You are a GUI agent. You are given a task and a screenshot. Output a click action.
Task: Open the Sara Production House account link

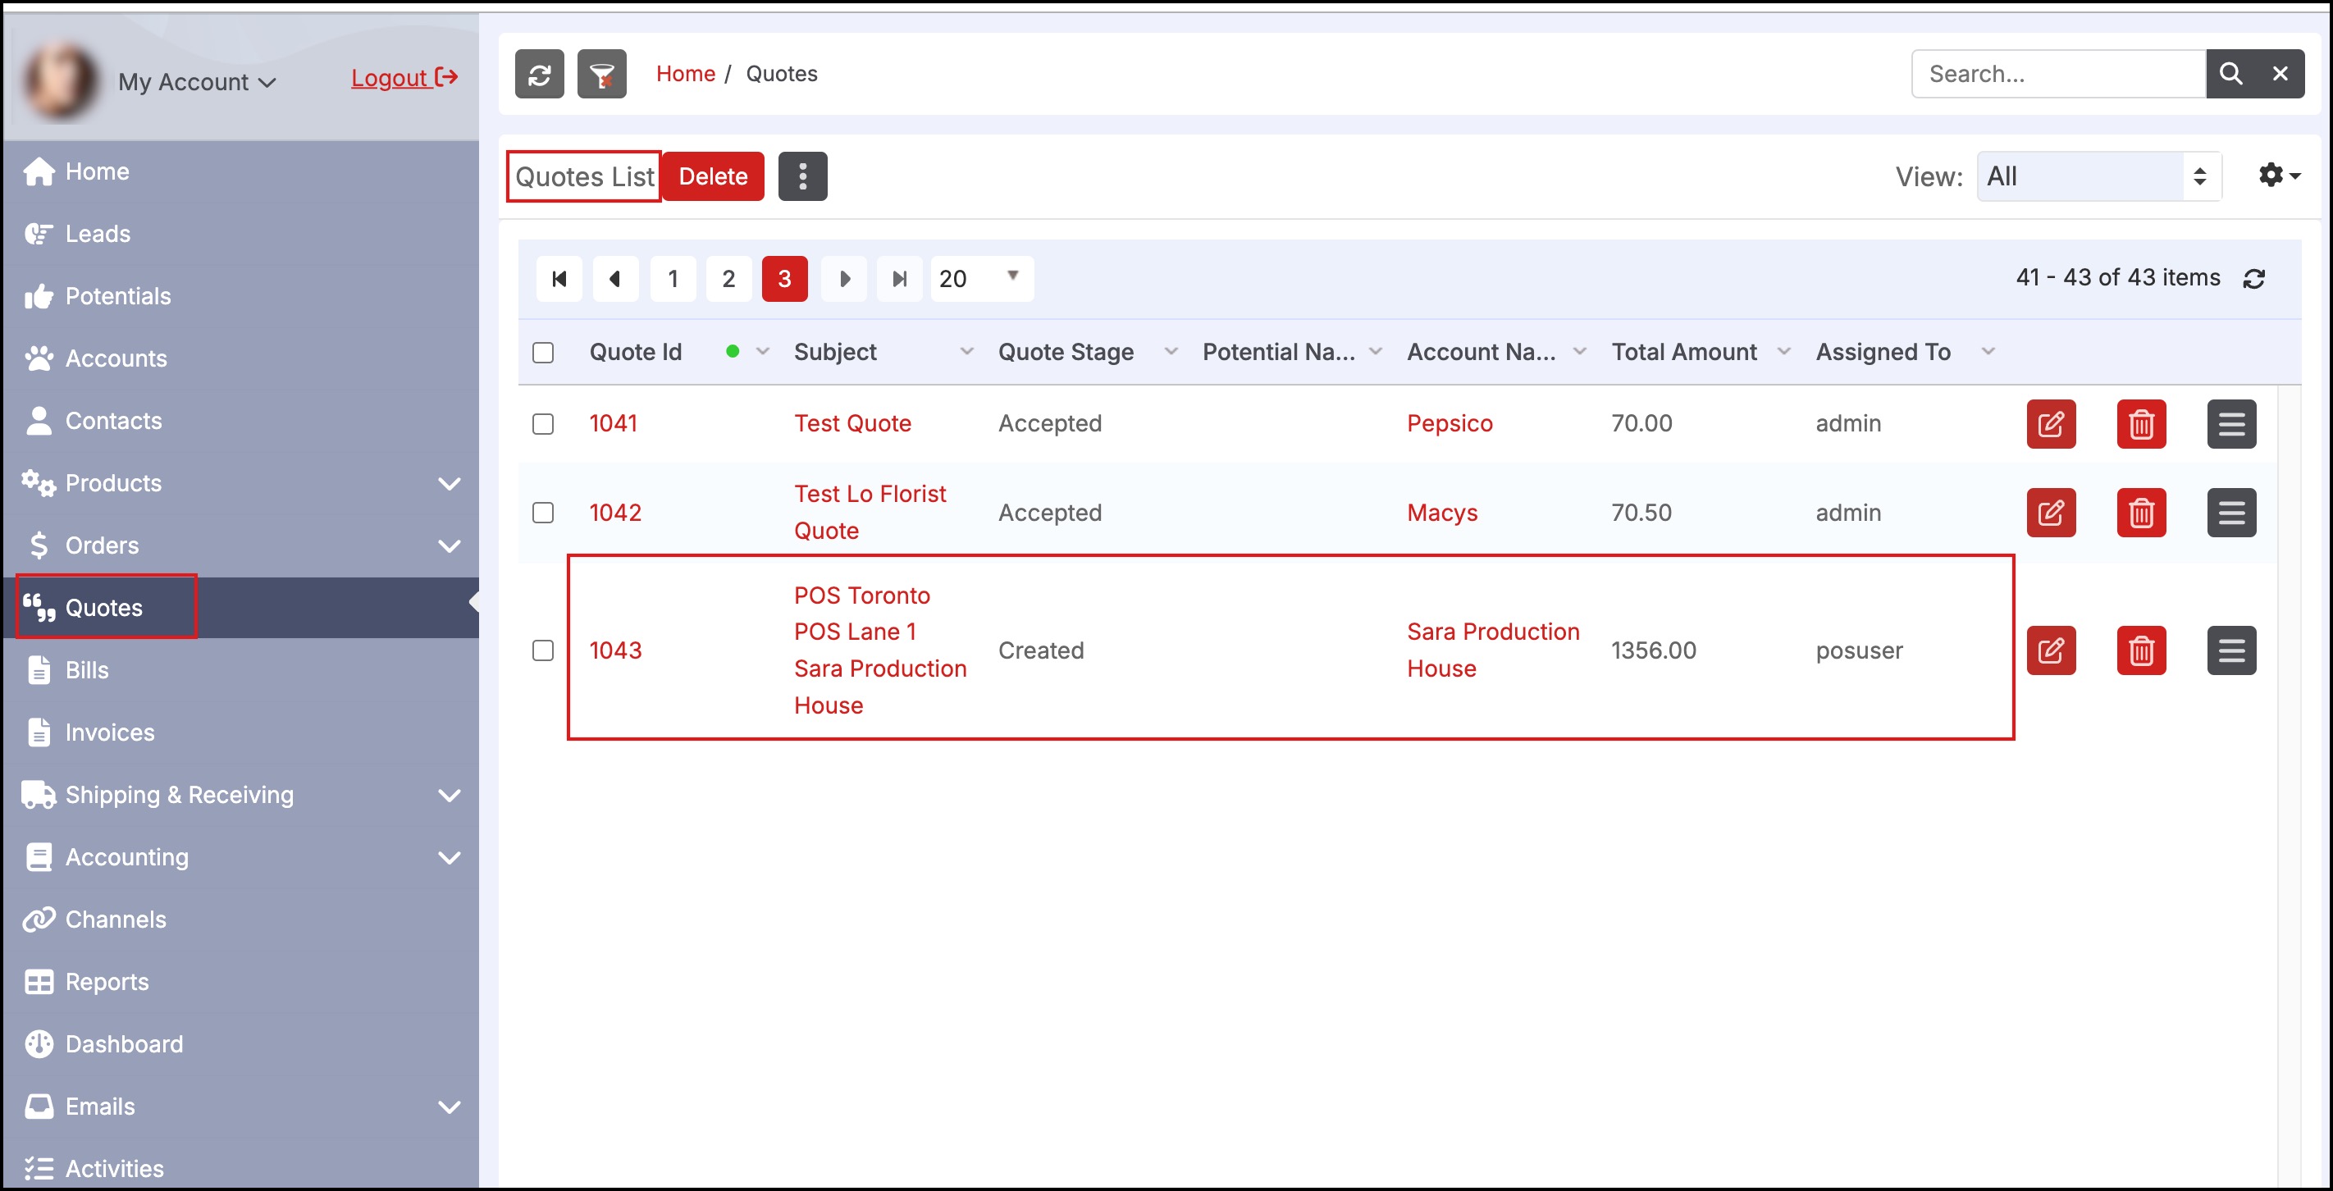(1492, 650)
